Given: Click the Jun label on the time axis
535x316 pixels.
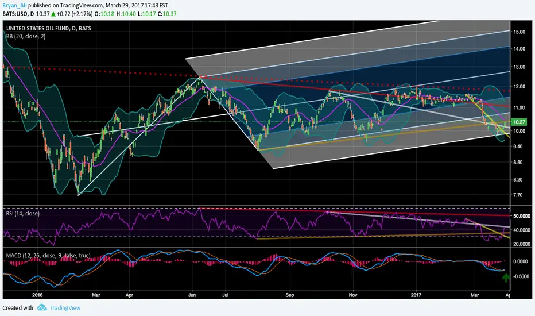Looking at the screenshot, I should pyautogui.click(x=192, y=295).
